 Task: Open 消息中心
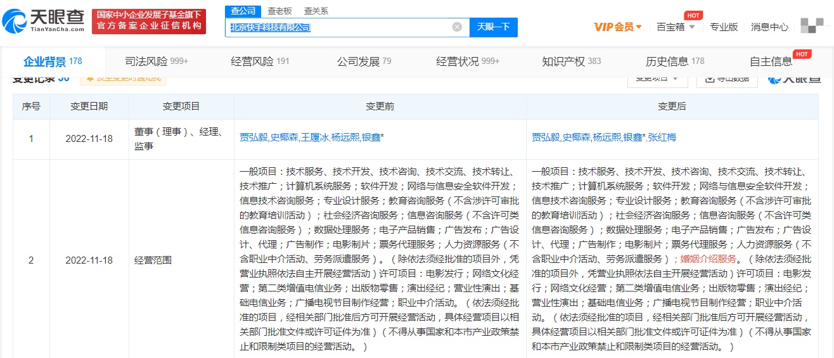tap(769, 27)
